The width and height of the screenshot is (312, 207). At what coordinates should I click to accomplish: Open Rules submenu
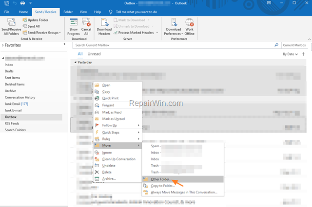pos(117,139)
